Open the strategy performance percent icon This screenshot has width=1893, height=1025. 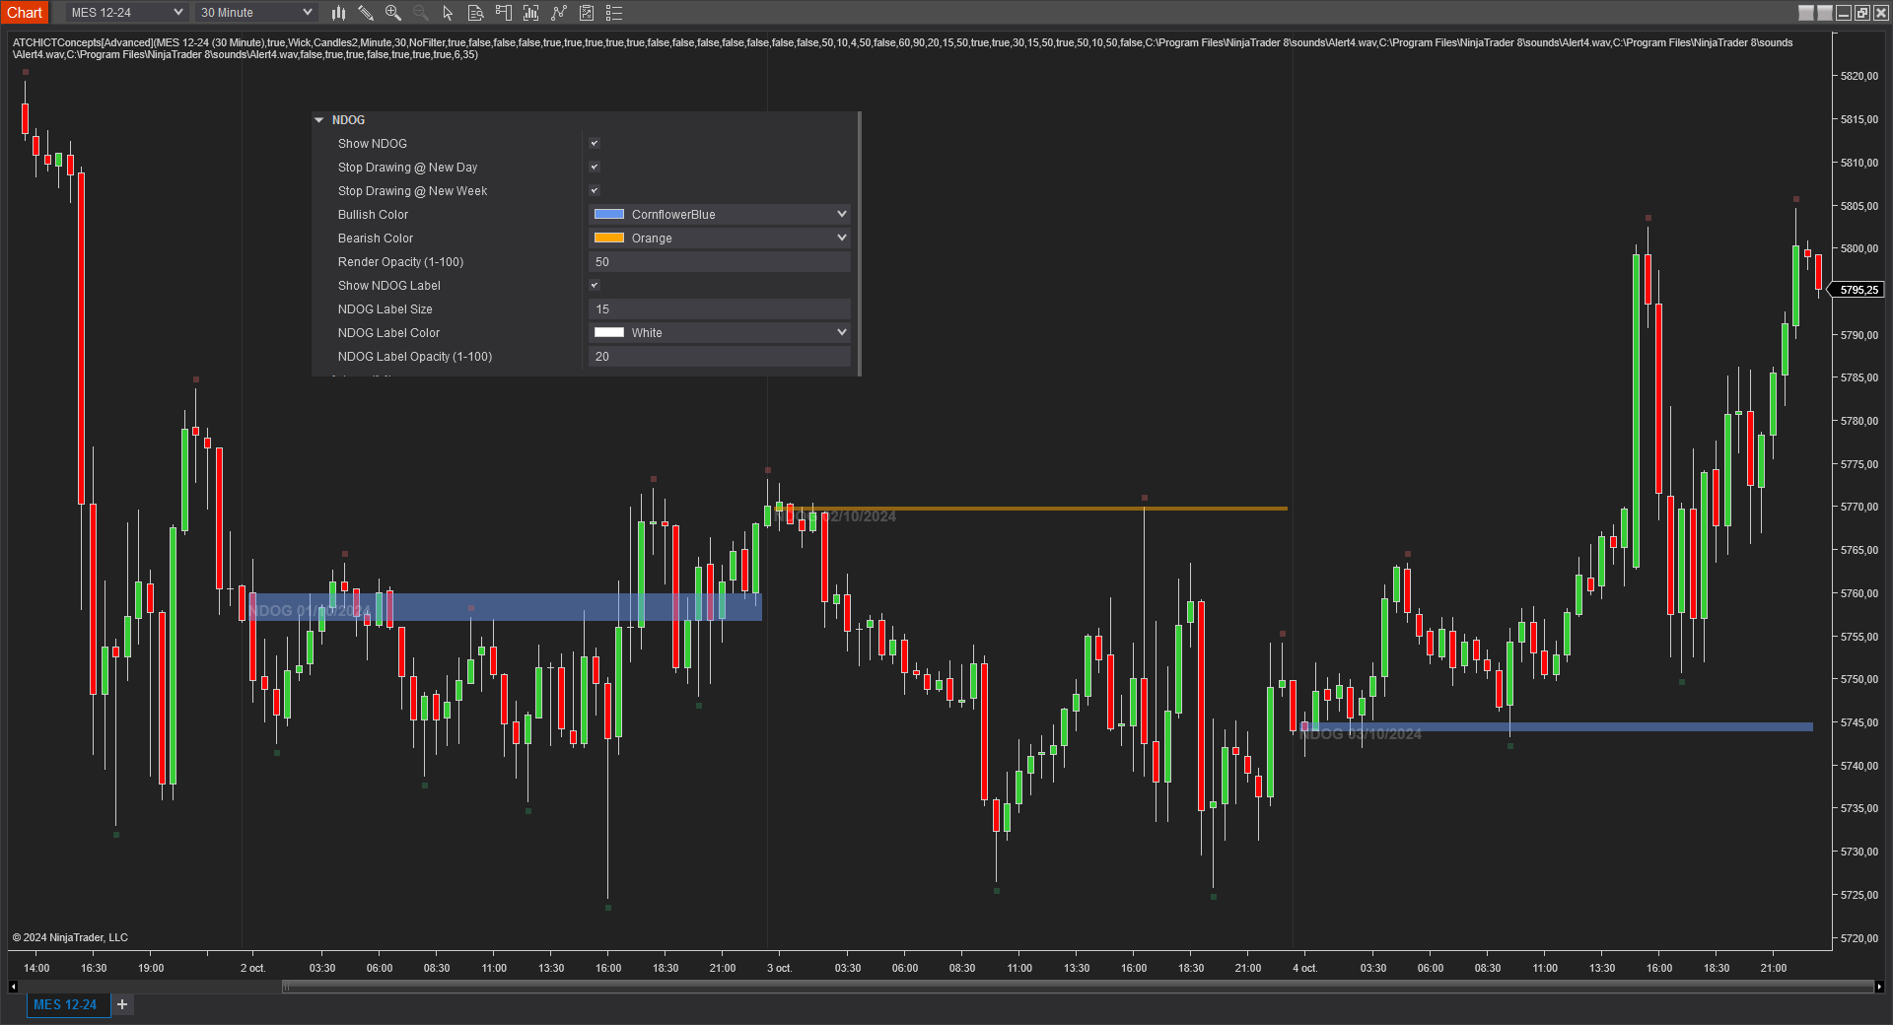[587, 13]
